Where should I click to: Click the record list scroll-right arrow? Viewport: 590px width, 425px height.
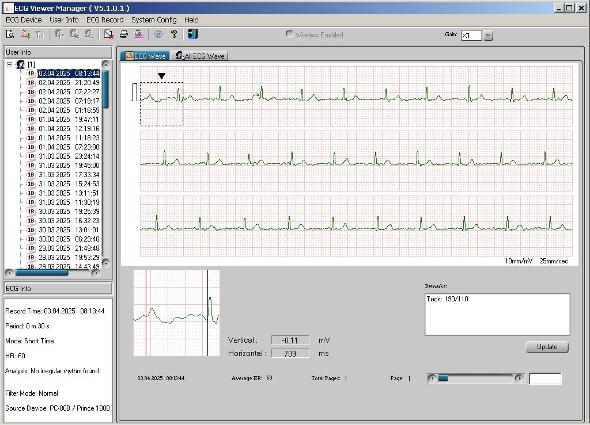coord(96,273)
